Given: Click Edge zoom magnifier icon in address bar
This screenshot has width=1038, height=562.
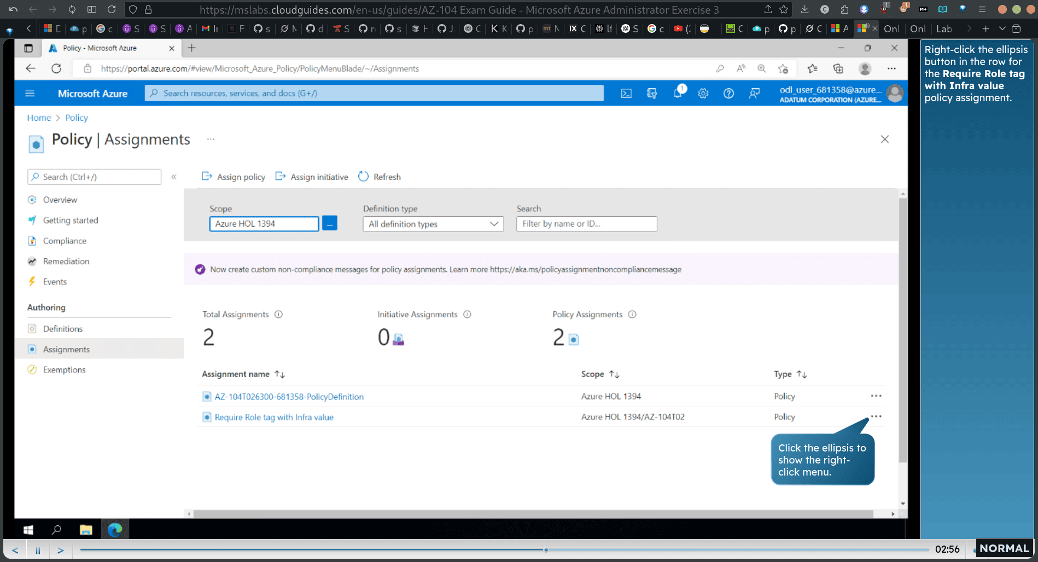Looking at the screenshot, I should tap(761, 68).
